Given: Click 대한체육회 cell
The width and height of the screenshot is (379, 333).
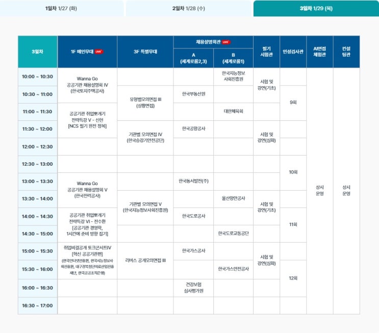Looking at the screenshot, I should tap(233, 111).
